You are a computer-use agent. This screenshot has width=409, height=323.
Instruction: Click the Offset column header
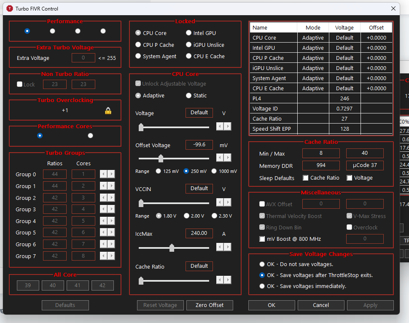pos(376,27)
